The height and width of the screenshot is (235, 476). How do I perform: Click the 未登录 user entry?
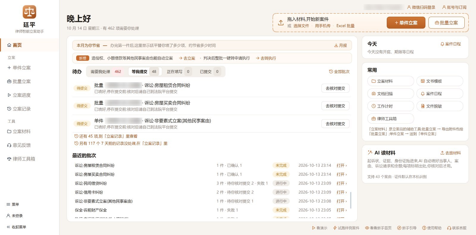15,216
